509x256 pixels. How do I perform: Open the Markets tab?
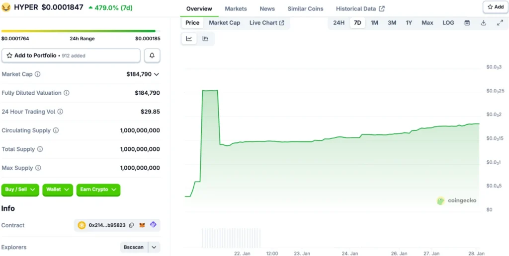pyautogui.click(x=236, y=9)
